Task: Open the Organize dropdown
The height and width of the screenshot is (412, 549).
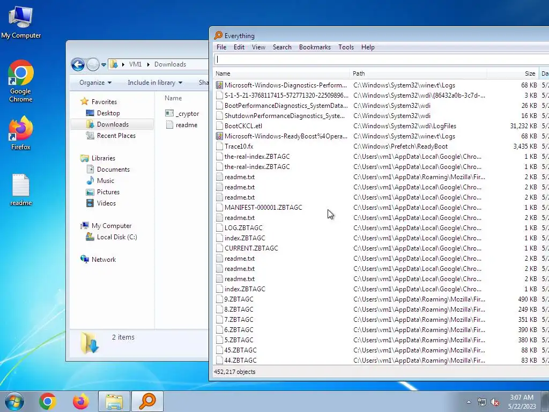Action: [x=95, y=83]
